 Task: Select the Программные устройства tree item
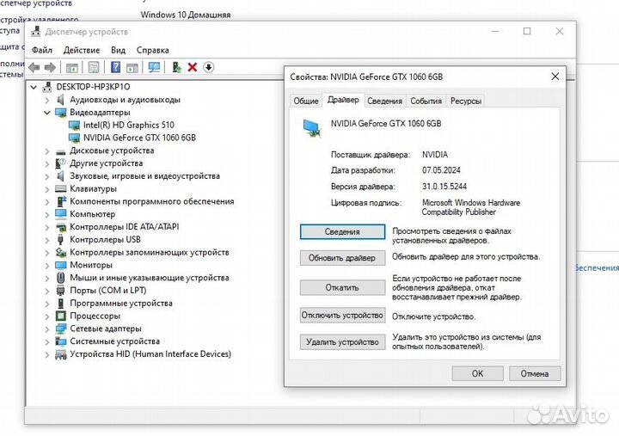point(121,304)
